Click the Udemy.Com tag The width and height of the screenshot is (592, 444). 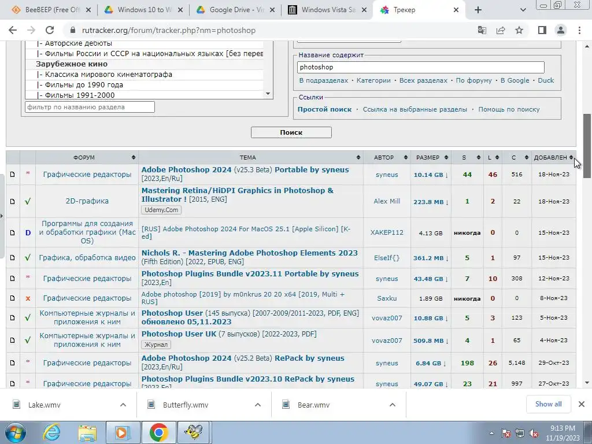pyautogui.click(x=161, y=210)
